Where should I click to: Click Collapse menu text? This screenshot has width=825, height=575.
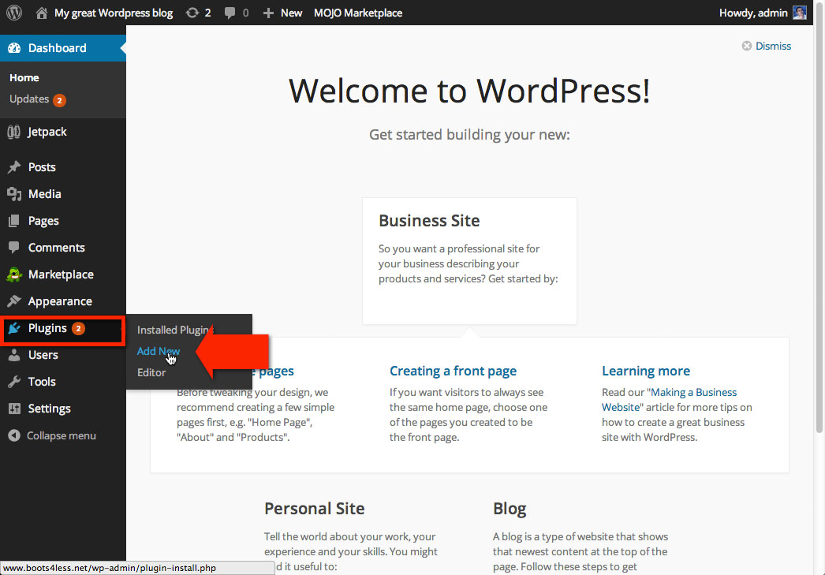[62, 435]
